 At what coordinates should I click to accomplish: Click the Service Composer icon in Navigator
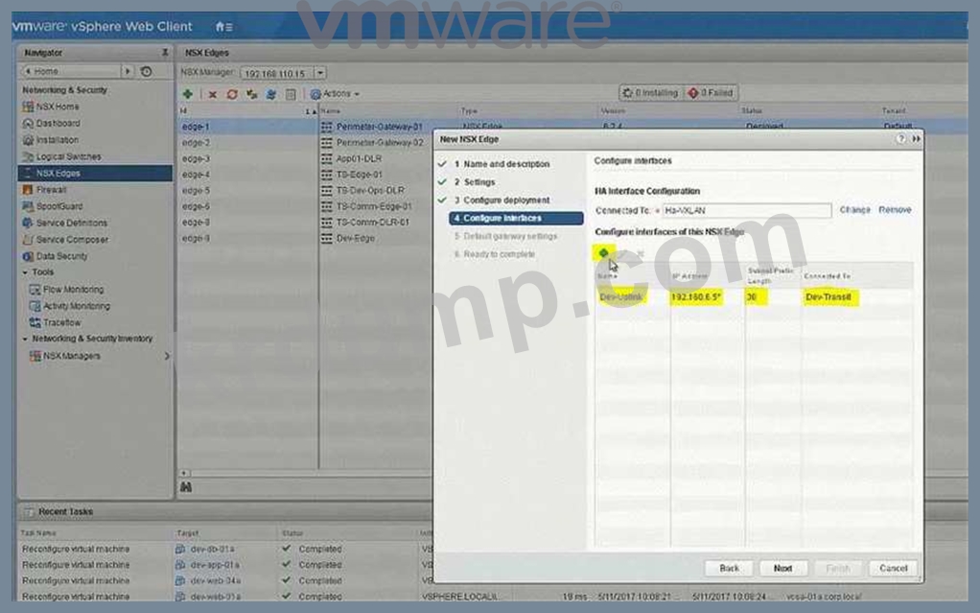[x=28, y=239]
